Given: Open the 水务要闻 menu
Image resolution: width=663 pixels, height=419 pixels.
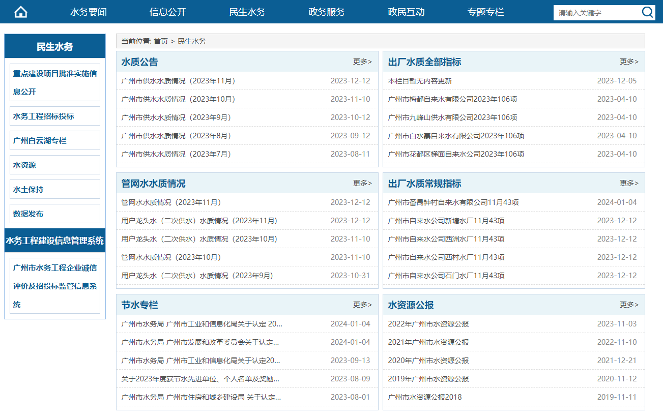Looking at the screenshot, I should click(89, 12).
